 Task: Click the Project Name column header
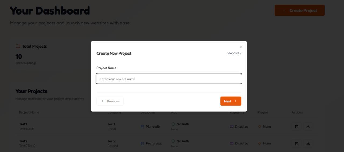(x=29, y=112)
